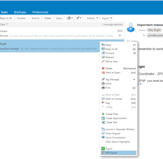This screenshot has width=163, height=159.
Task: Click the Create Task checkmark icon
Action: (103, 122)
